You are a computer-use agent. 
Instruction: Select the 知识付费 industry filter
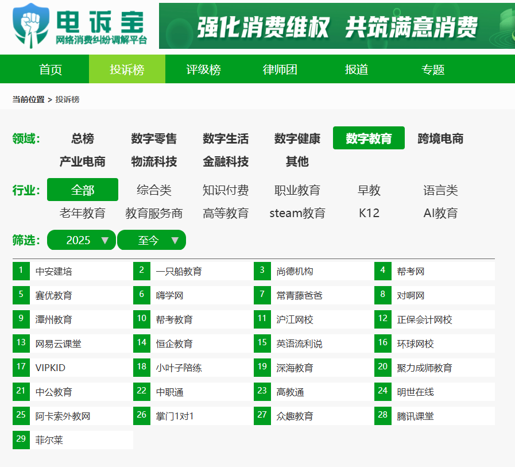click(x=225, y=190)
